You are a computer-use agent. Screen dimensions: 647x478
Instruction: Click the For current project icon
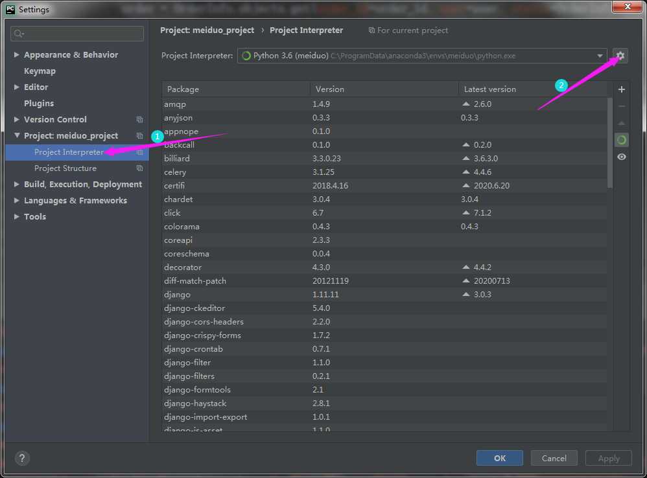pos(371,30)
